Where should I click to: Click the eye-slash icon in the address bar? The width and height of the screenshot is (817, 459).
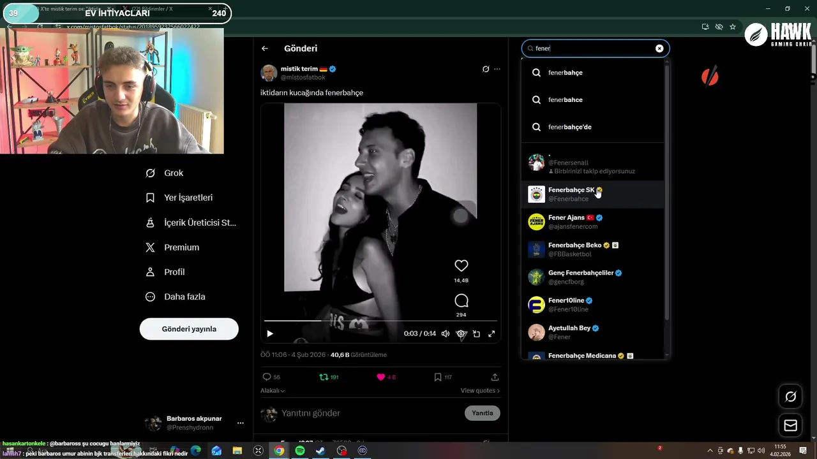point(719,27)
